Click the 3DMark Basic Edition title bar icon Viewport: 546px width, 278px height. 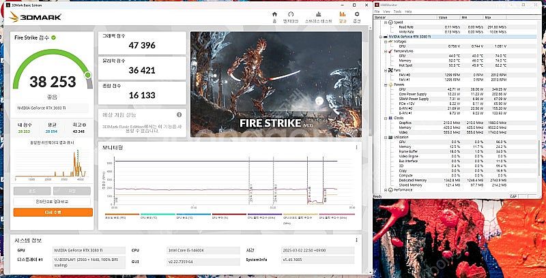click(x=8, y=5)
